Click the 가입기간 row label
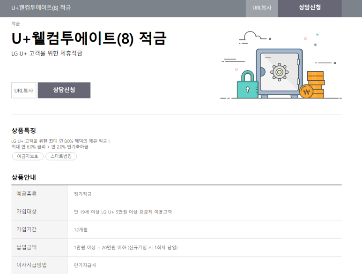The width and height of the screenshot is (362, 274). [27, 229]
